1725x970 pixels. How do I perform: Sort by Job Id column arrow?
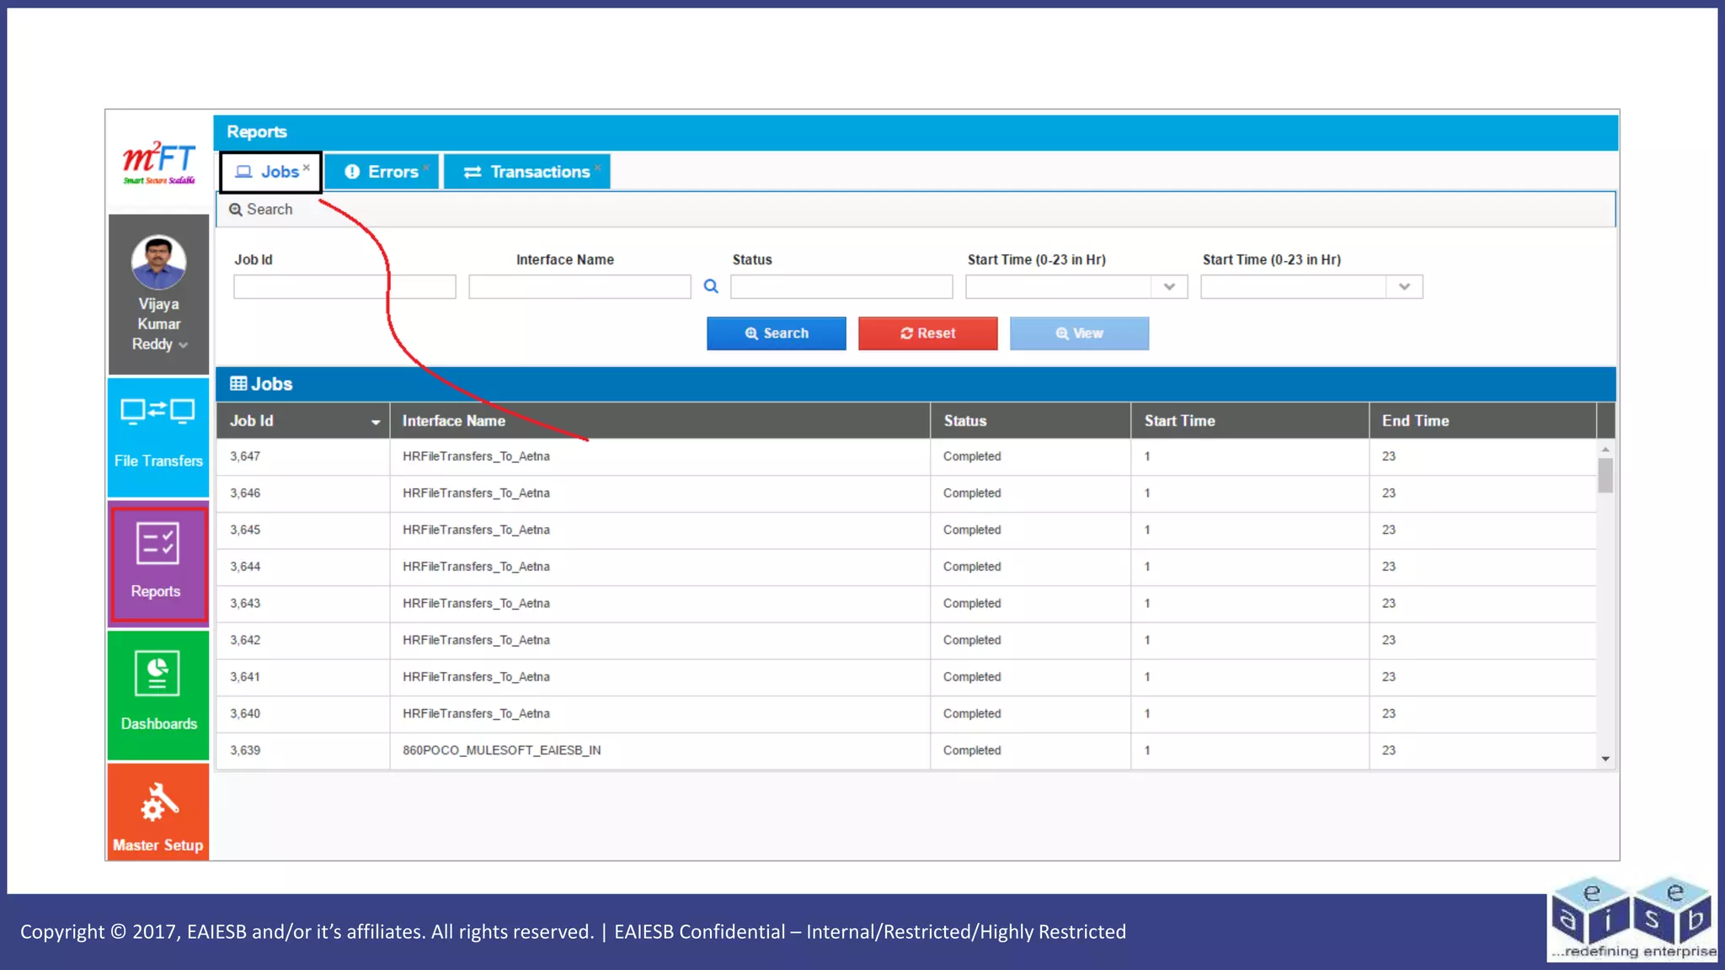(x=376, y=422)
